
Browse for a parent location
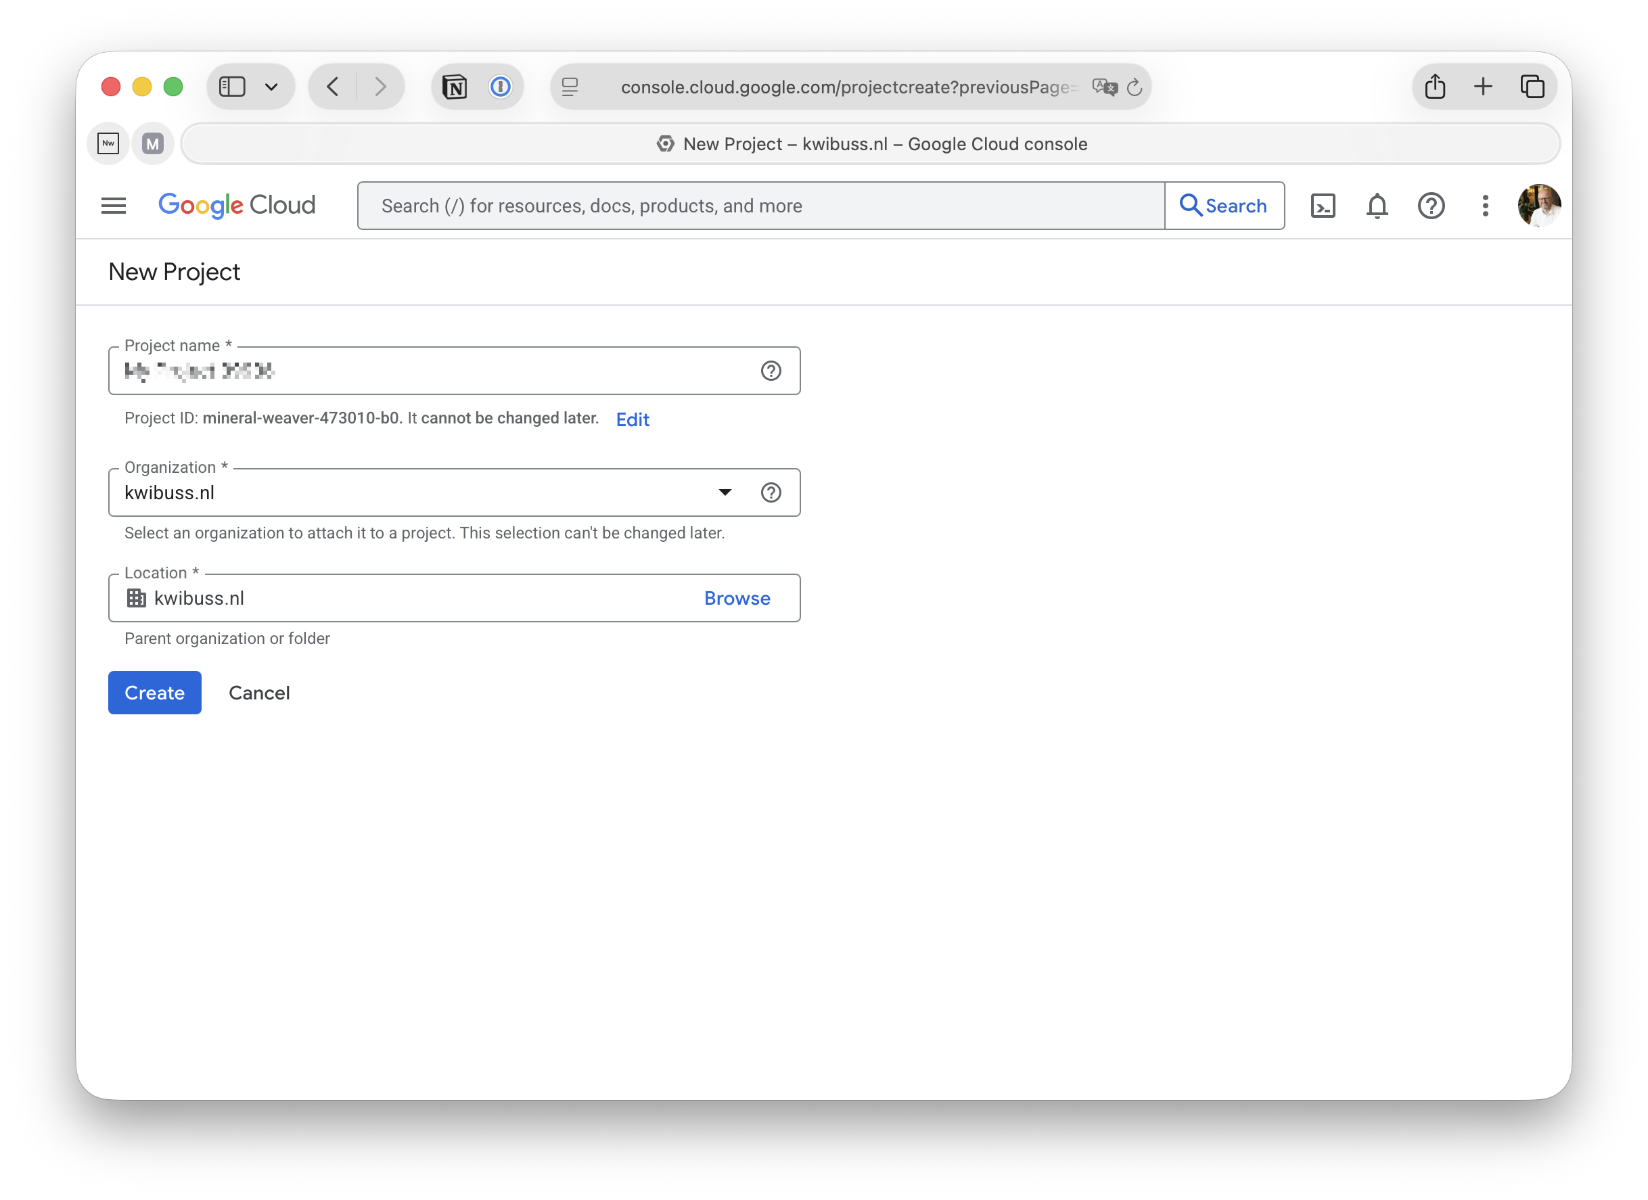(737, 598)
